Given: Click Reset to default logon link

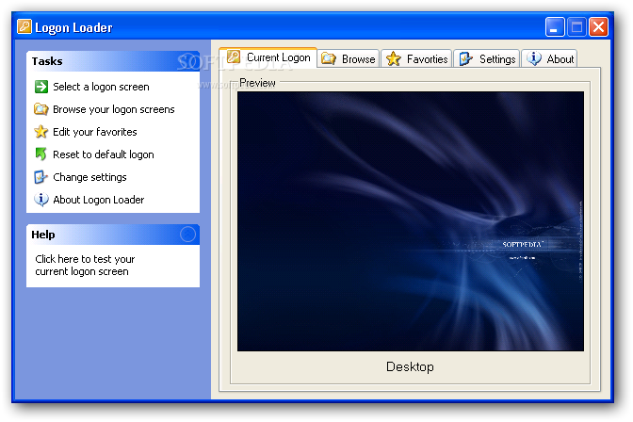Looking at the screenshot, I should 104,154.
